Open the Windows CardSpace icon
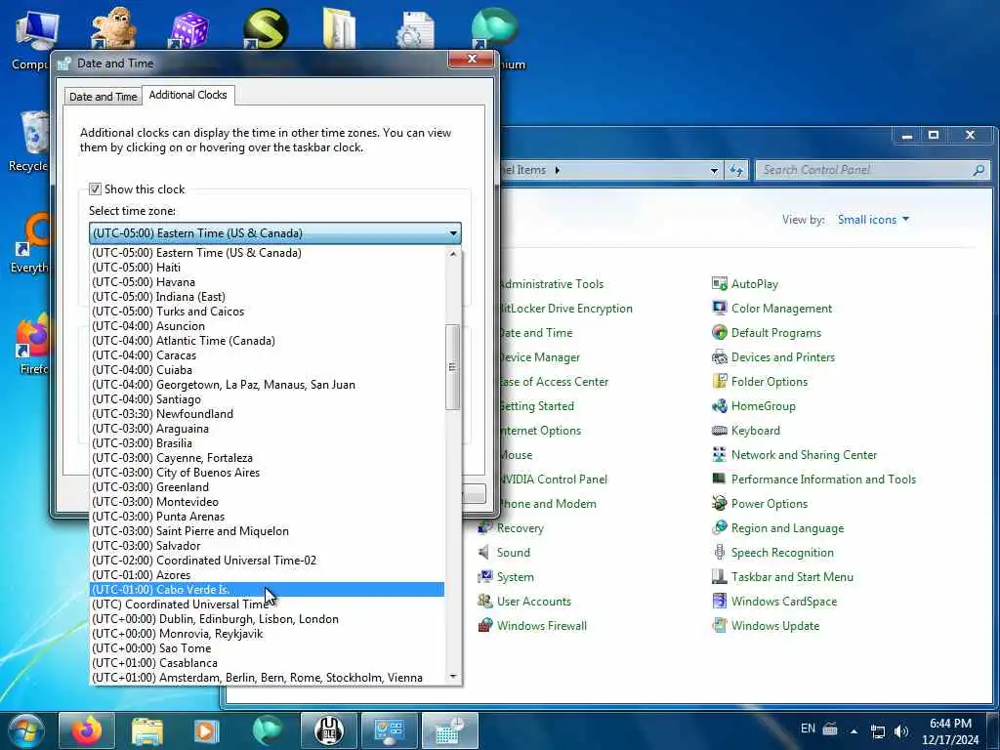1000x750 pixels. pyautogui.click(x=719, y=601)
